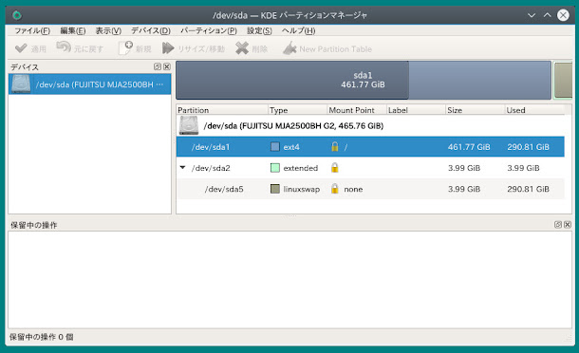Float the デバイス panel with its detach icon
This screenshot has height=353, width=579.
click(158, 66)
